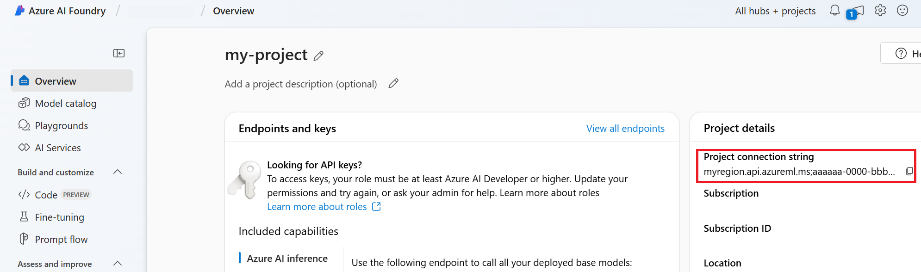
Task: Click Learn more about roles link
Action: click(x=317, y=206)
